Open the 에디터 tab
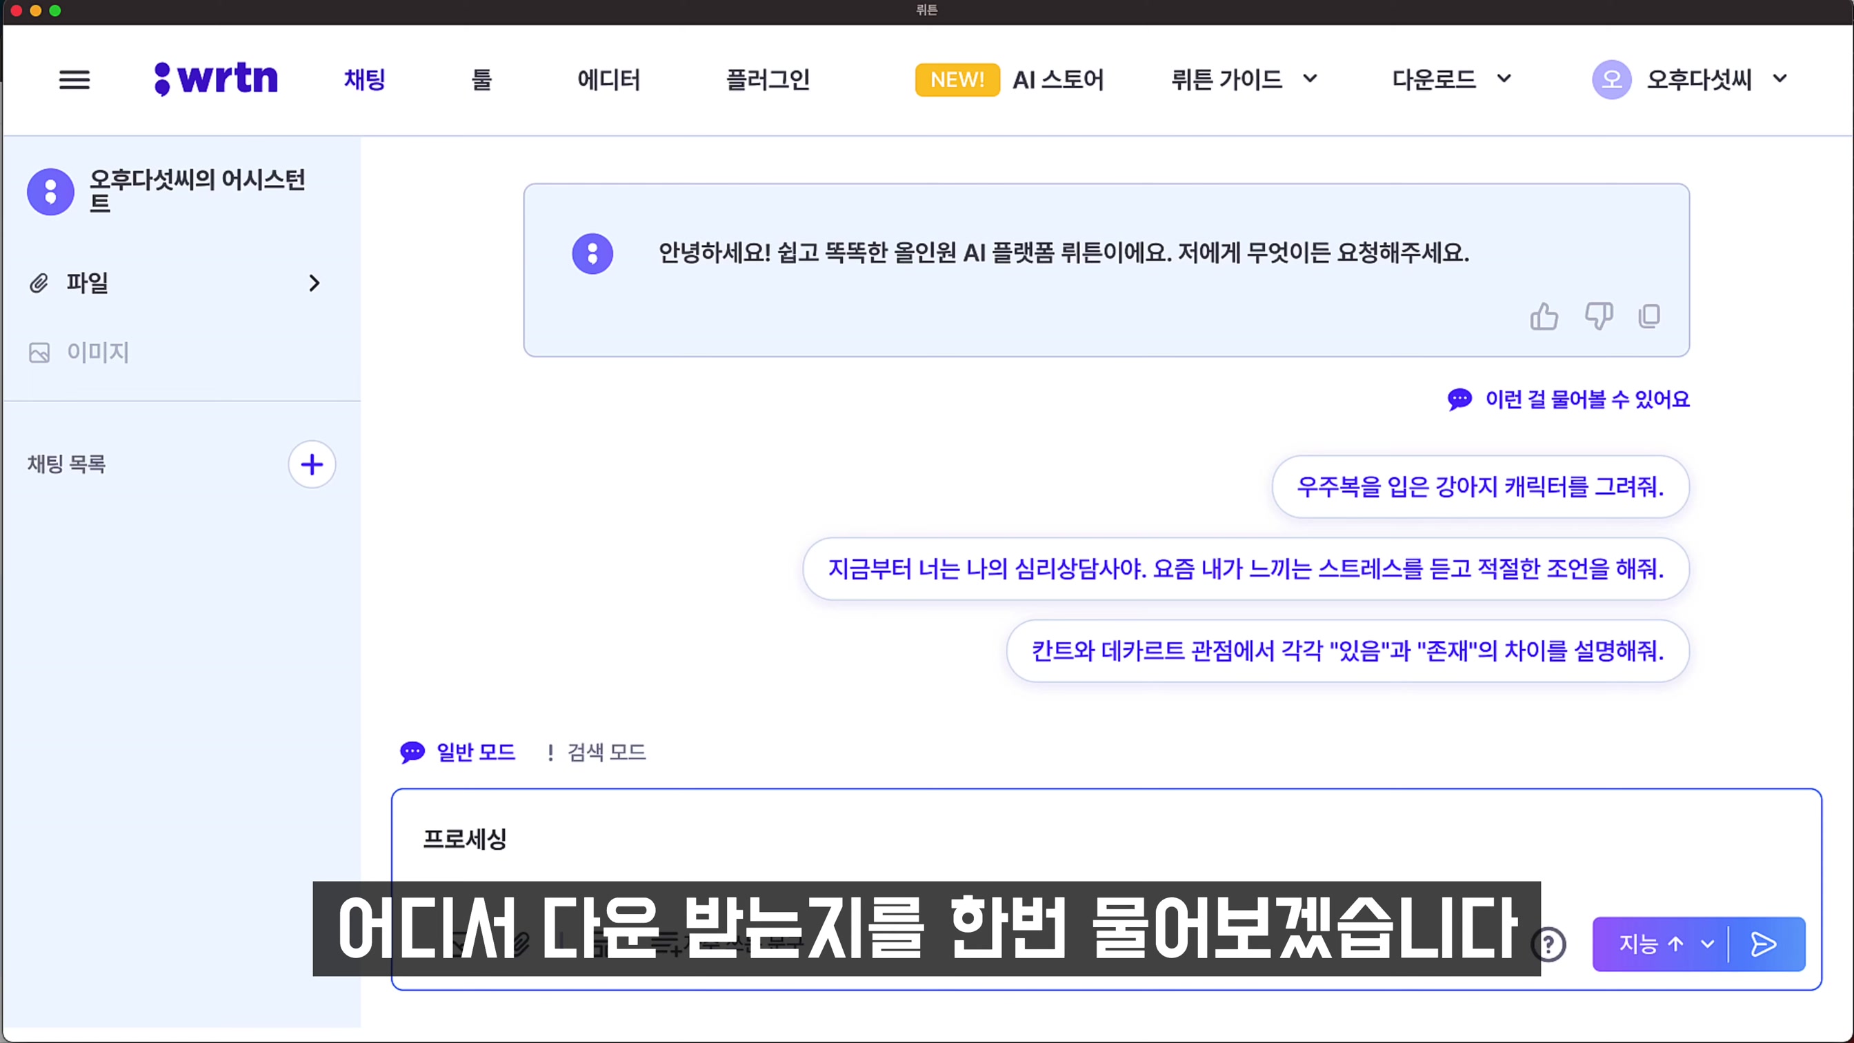Image resolution: width=1854 pixels, height=1043 pixels. pos(609,79)
